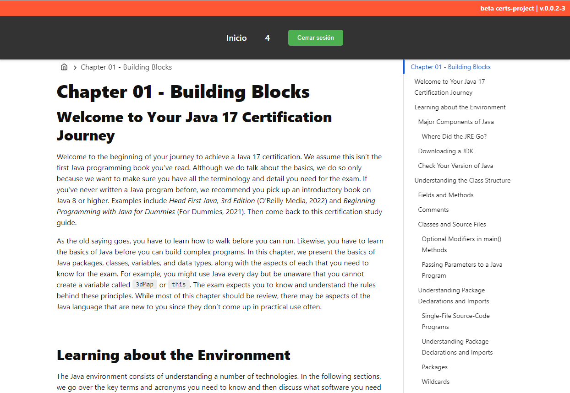Click the number 4 in the navbar
This screenshot has width=570, height=393.
pyautogui.click(x=267, y=38)
